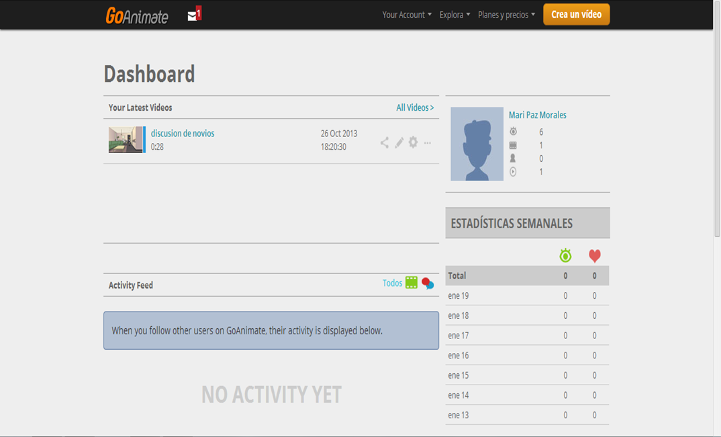The image size is (721, 437).
Task: Expand the Your Account dropdown
Action: coord(407,15)
